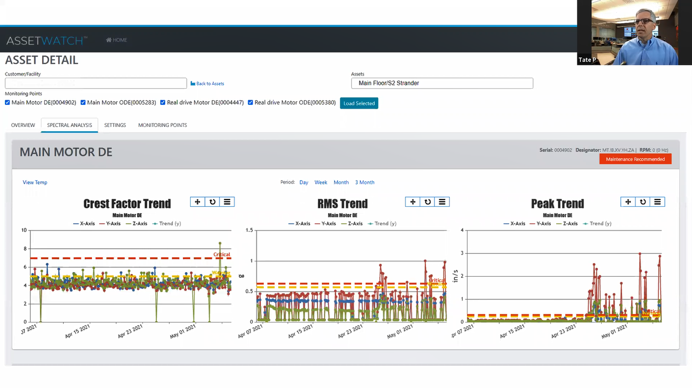Screen dimensions: 692x388
Task: Open the Monitoring Points tab
Action: click(162, 125)
